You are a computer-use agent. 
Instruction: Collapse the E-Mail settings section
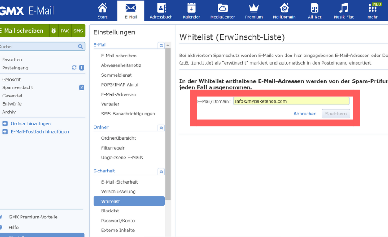[x=161, y=45]
